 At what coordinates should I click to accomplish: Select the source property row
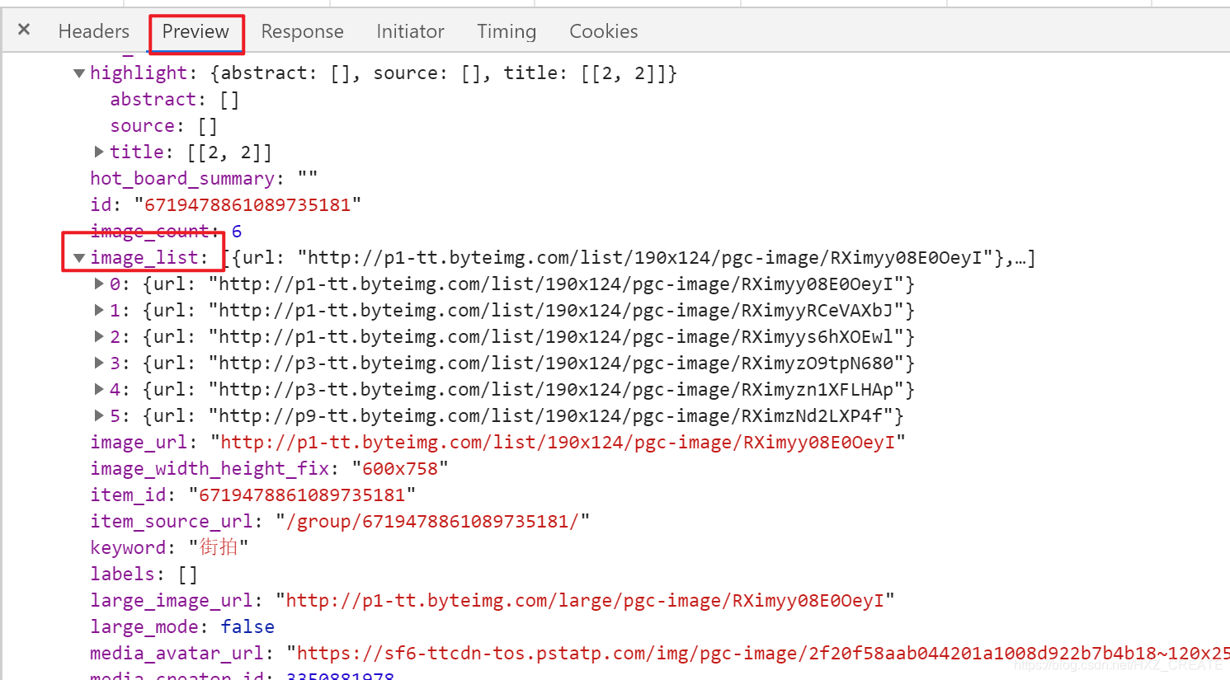point(164,126)
